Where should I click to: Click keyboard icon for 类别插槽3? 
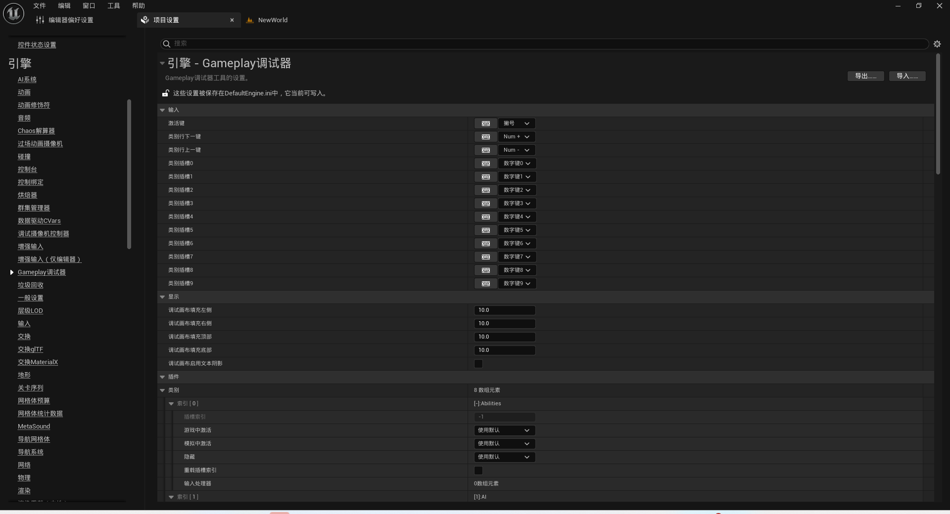[x=486, y=204]
